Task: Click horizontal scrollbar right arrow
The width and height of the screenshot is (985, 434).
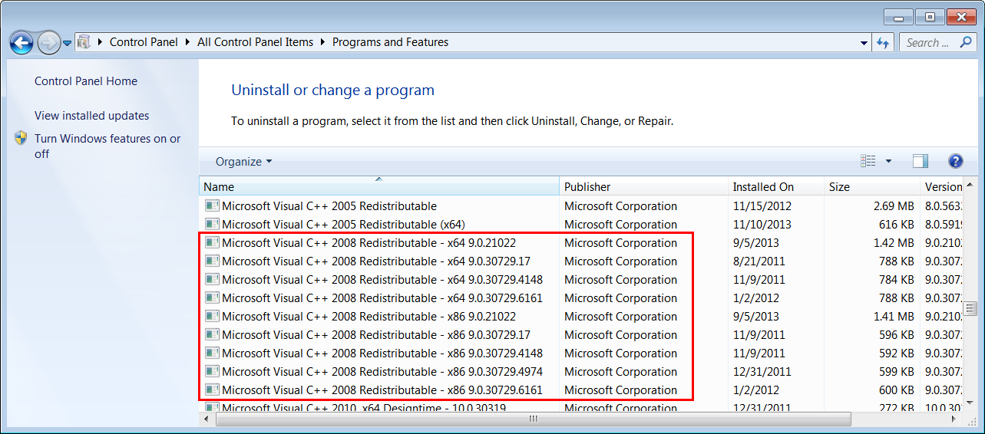Action: click(955, 419)
